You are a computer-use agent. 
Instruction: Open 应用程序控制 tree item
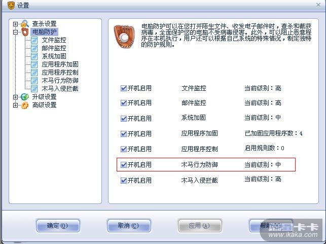point(60,73)
